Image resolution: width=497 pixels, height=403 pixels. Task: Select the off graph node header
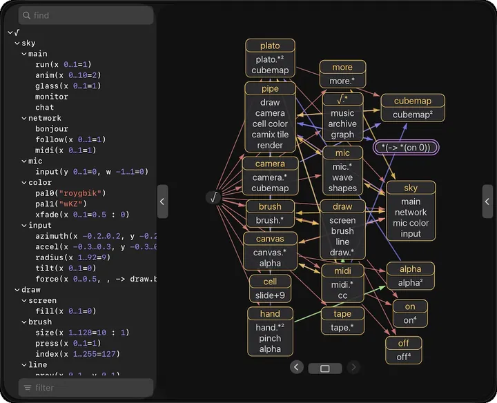pyautogui.click(x=404, y=343)
